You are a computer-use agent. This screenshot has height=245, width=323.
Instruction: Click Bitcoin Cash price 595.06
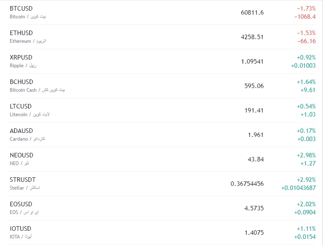coord(254,86)
